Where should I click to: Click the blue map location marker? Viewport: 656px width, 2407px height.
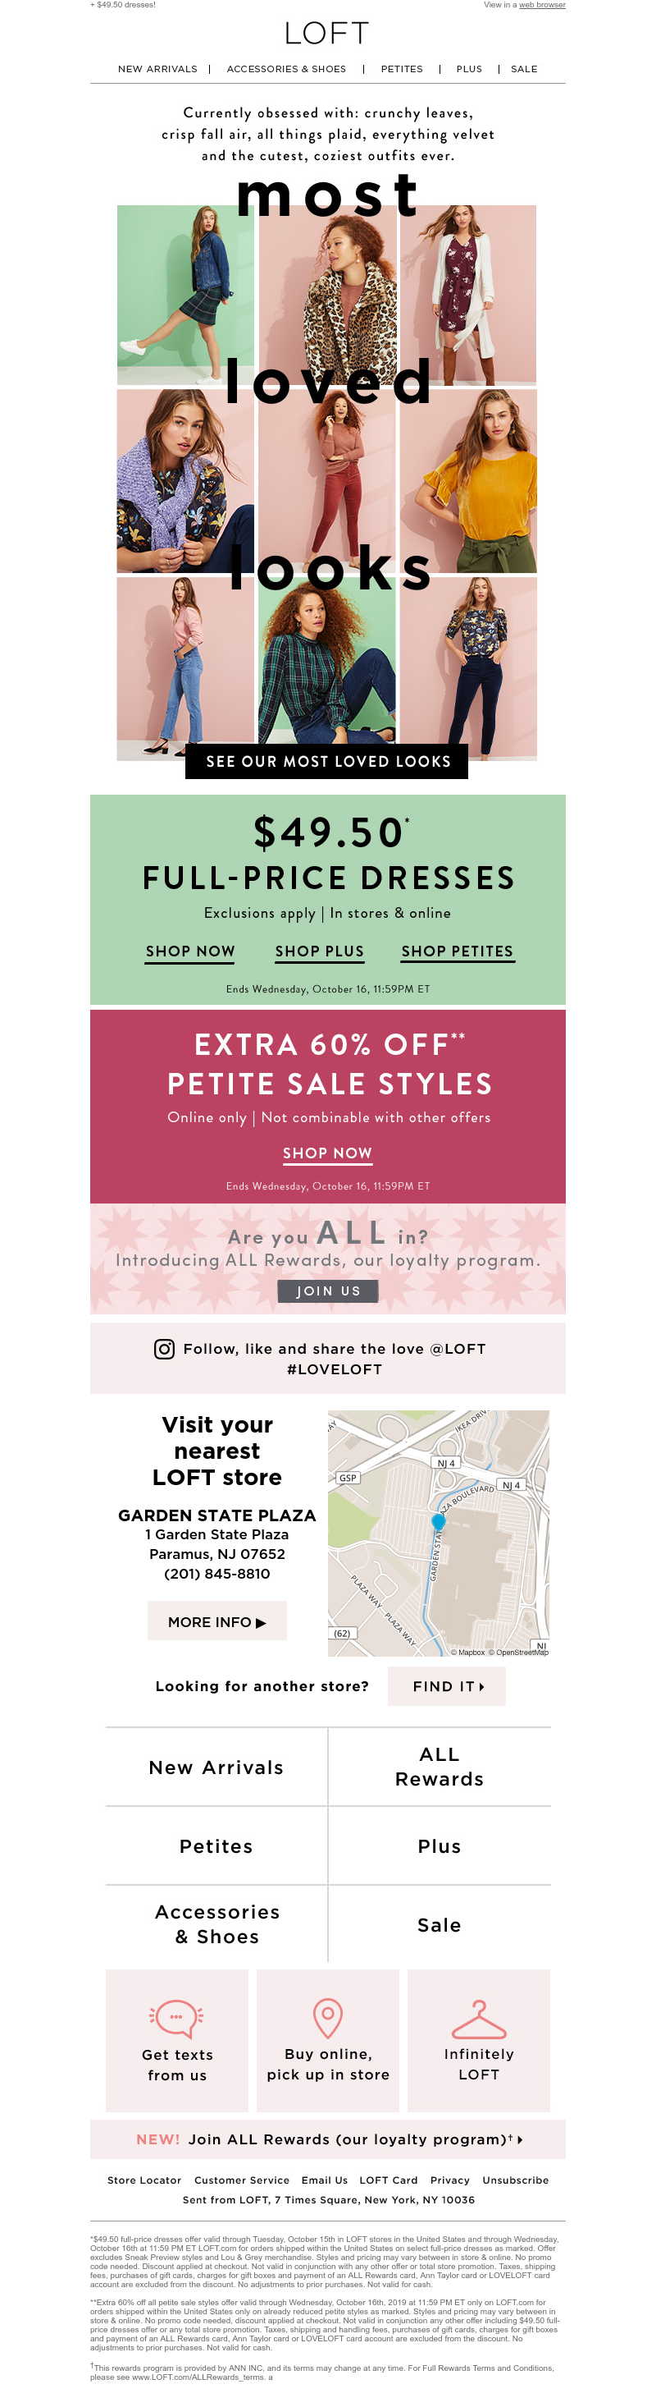click(438, 1522)
